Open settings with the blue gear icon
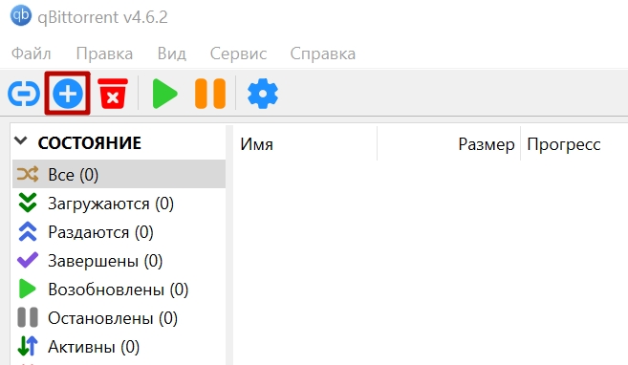The height and width of the screenshot is (365, 628). click(x=263, y=94)
